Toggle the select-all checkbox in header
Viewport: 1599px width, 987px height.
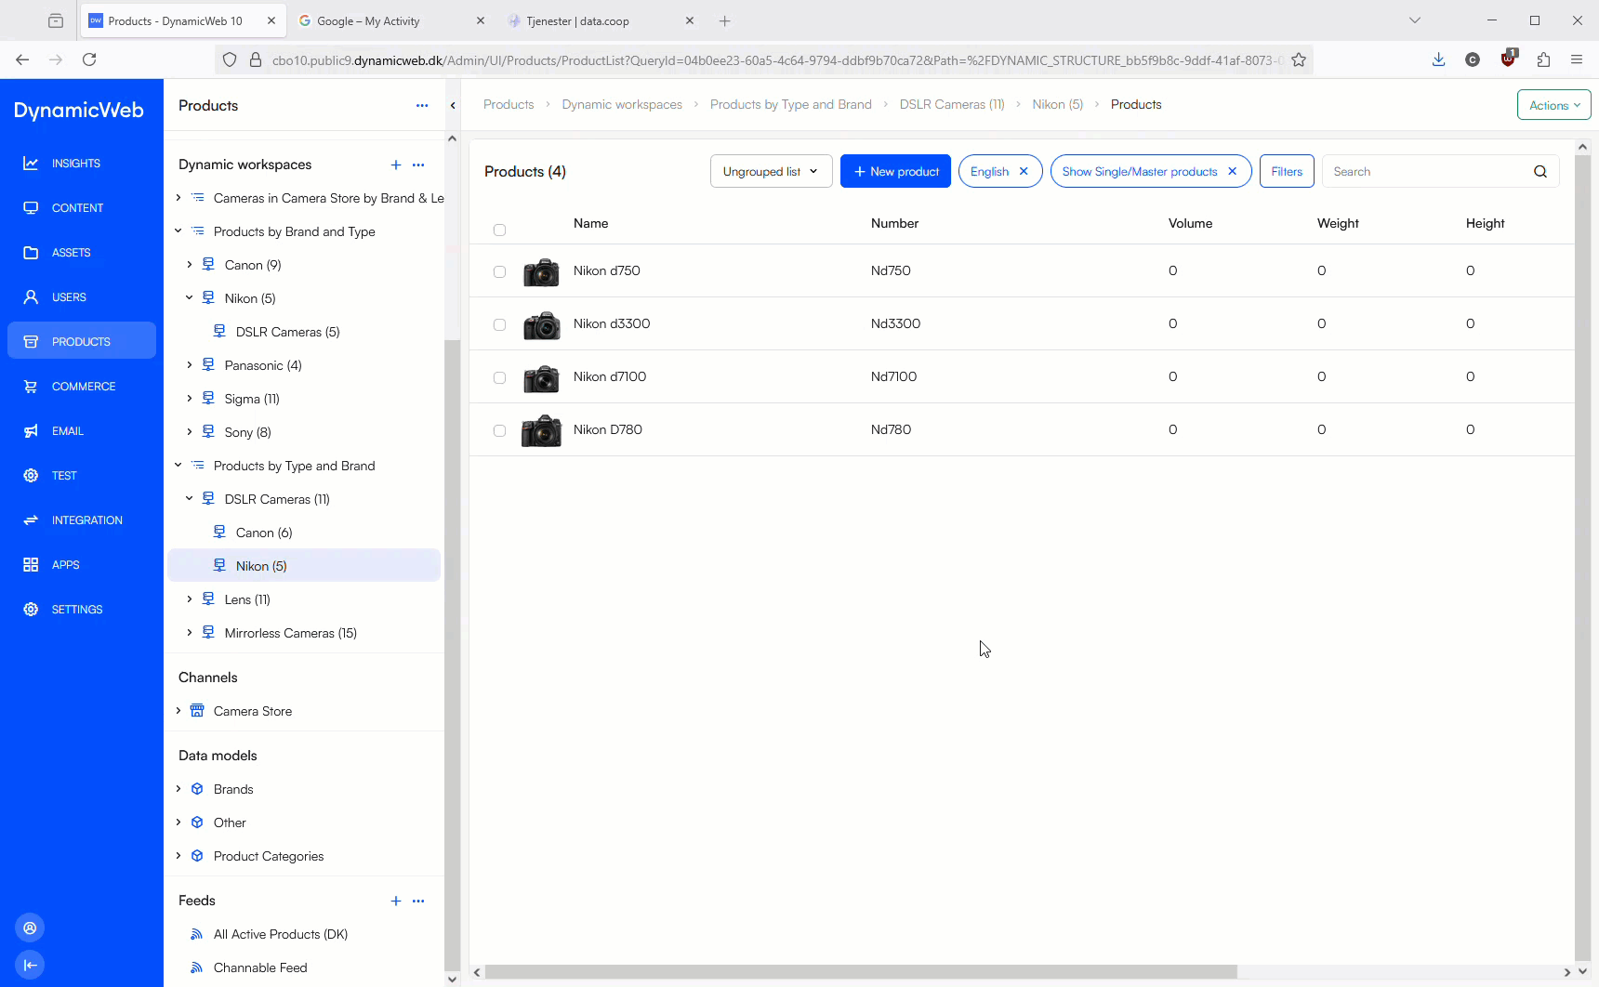pyautogui.click(x=499, y=230)
